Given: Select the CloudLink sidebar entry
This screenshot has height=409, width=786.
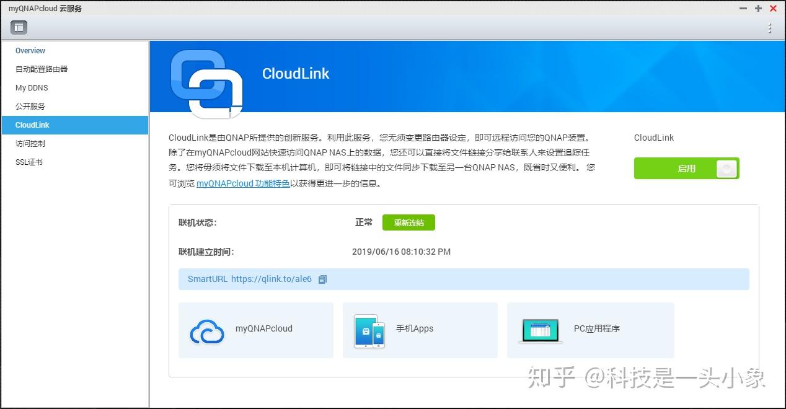Looking at the screenshot, I should (x=74, y=125).
